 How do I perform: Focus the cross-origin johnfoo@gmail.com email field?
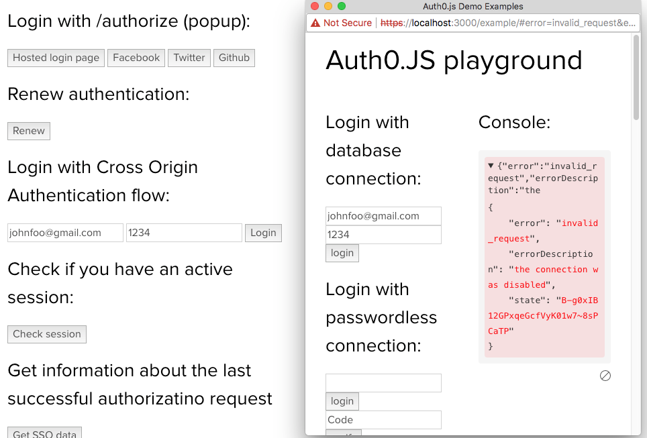(65, 233)
